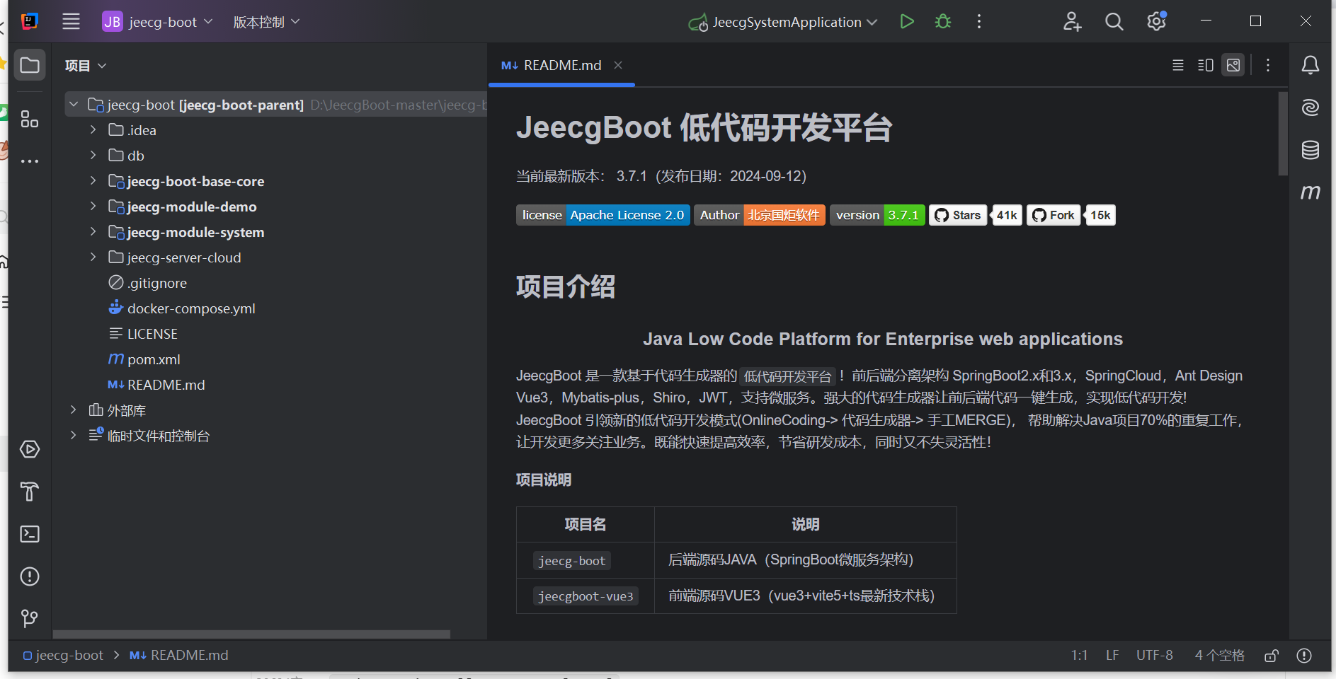Screen dimensions: 1336x679
Task: Open the jeecg-boot project dropdown
Action: 157,22
